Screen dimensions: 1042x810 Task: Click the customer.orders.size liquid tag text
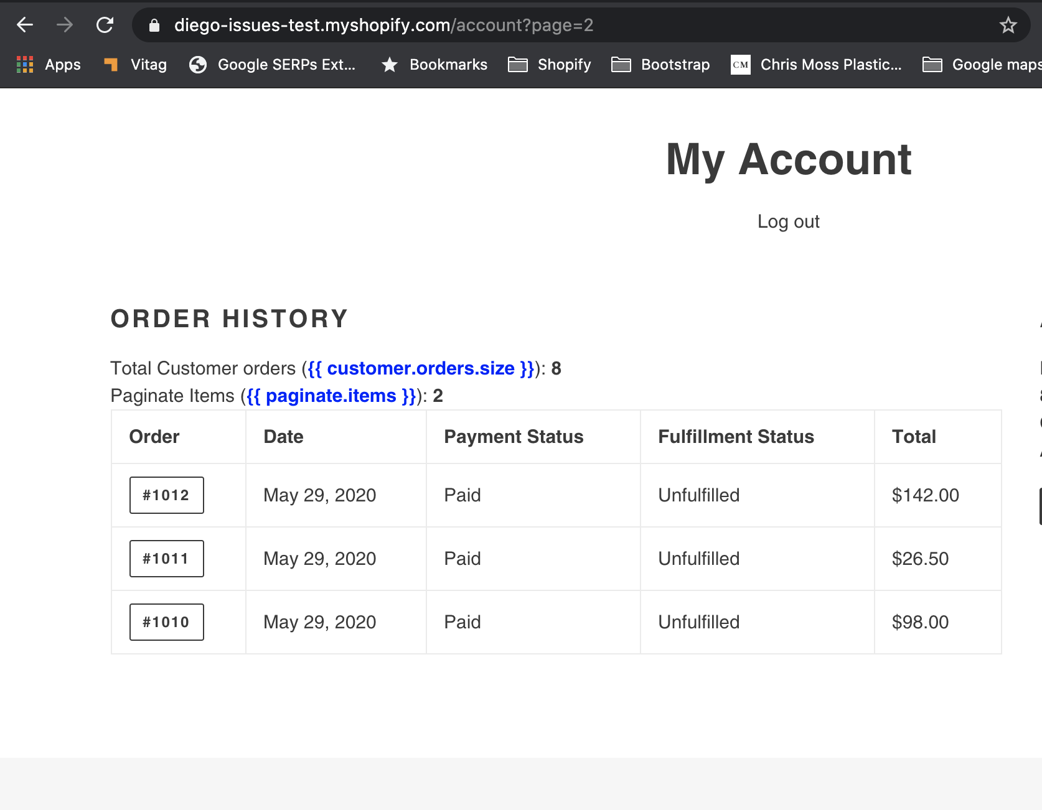coord(421,368)
